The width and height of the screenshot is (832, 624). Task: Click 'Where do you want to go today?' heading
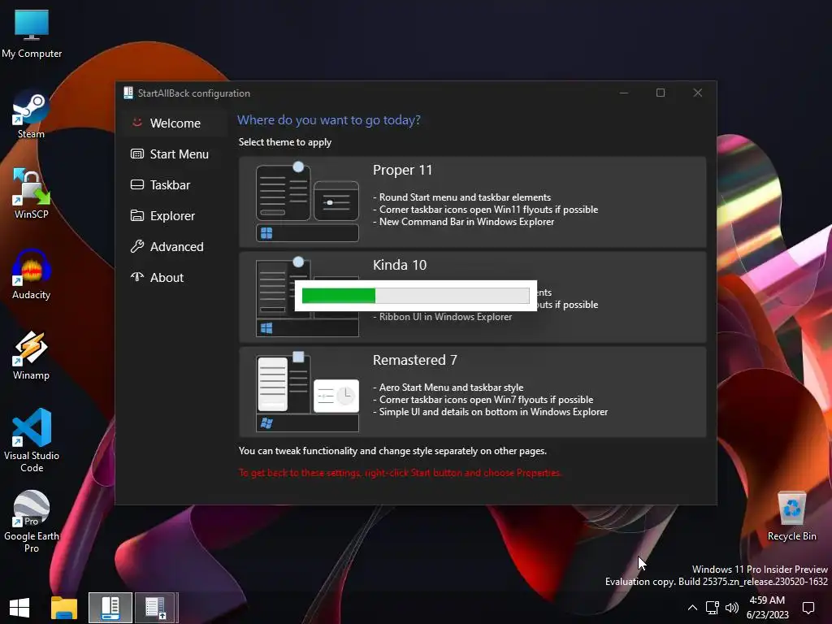(328, 120)
